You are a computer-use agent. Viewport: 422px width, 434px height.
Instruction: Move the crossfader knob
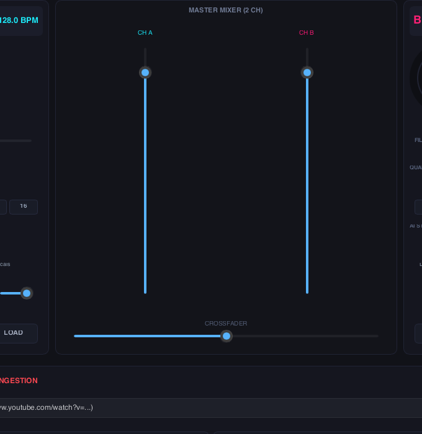227,336
